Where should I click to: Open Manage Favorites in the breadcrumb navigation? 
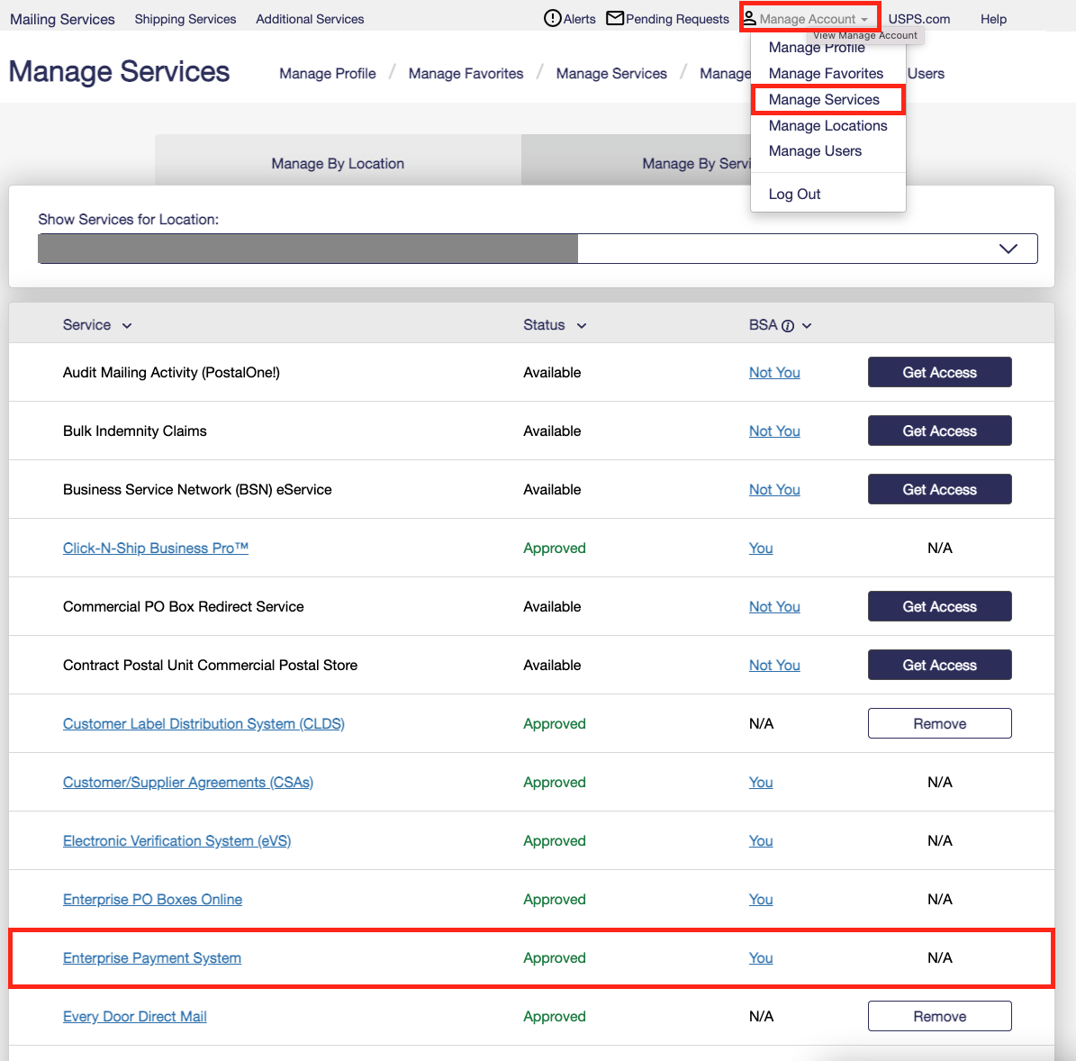point(466,74)
